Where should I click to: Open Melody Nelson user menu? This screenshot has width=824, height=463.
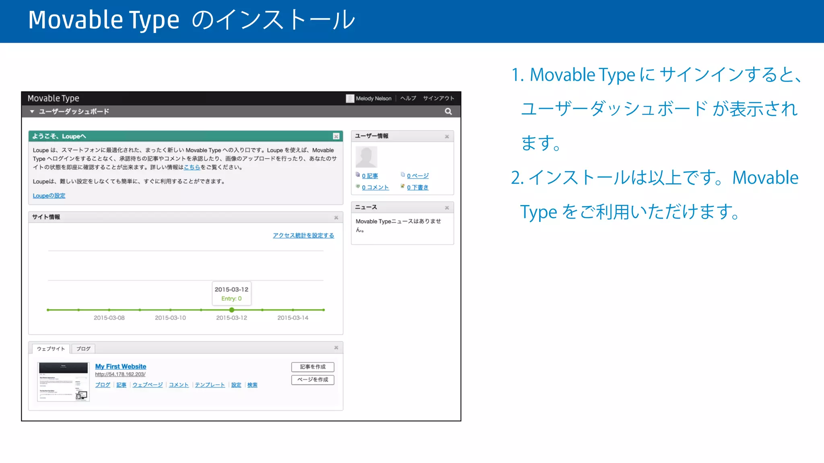coord(373,98)
